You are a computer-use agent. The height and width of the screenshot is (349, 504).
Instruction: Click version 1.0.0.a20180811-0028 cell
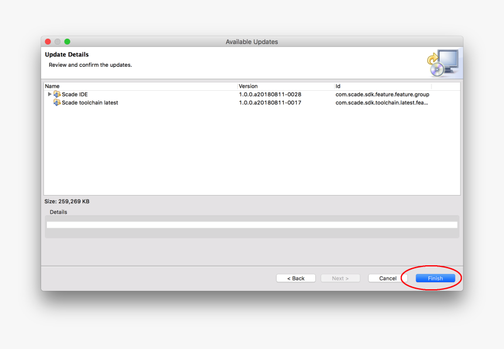tap(270, 94)
